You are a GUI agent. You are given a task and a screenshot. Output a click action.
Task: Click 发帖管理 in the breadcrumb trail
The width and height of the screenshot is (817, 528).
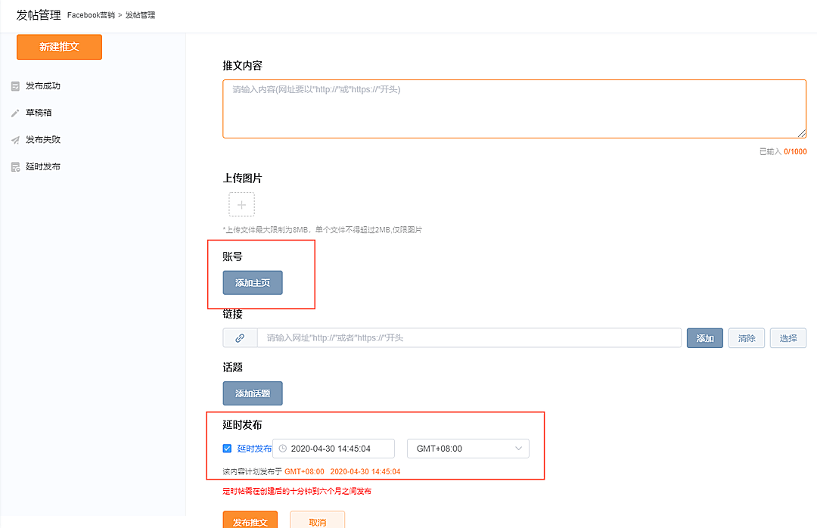[x=142, y=14]
